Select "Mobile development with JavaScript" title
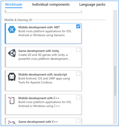Viewport: 120px width, 127px height. [x=43, y=74]
